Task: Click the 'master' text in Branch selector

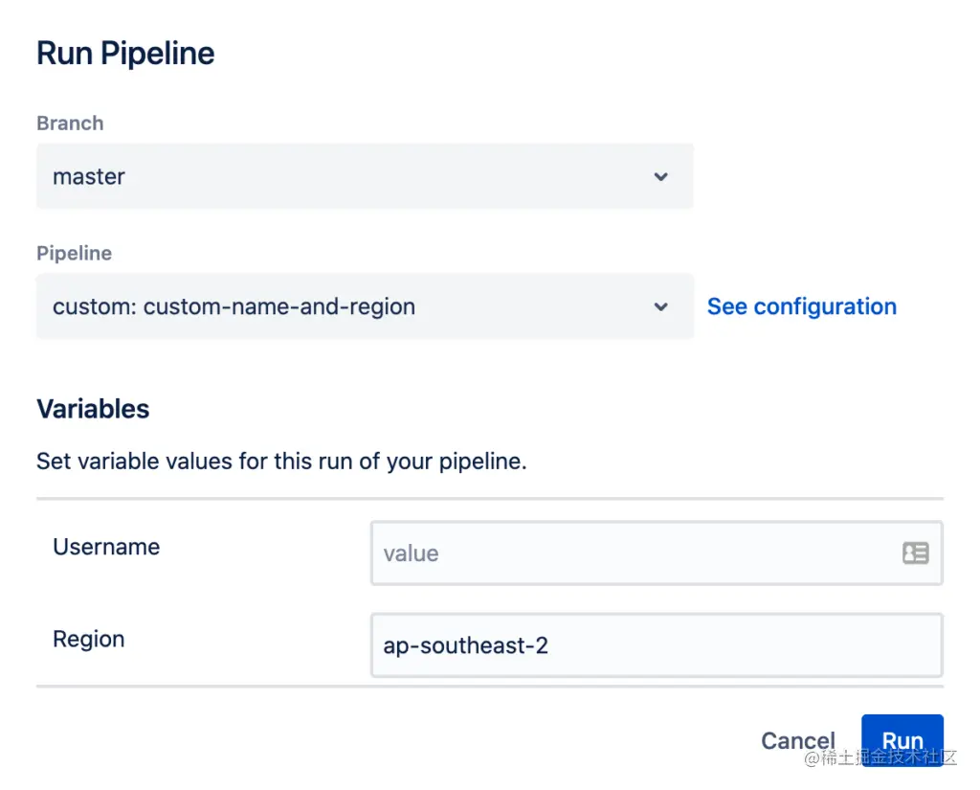Action: [x=89, y=177]
